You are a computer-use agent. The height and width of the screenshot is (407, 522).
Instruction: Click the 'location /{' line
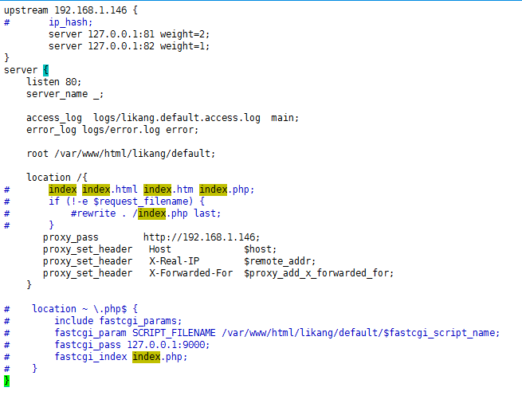point(57,178)
